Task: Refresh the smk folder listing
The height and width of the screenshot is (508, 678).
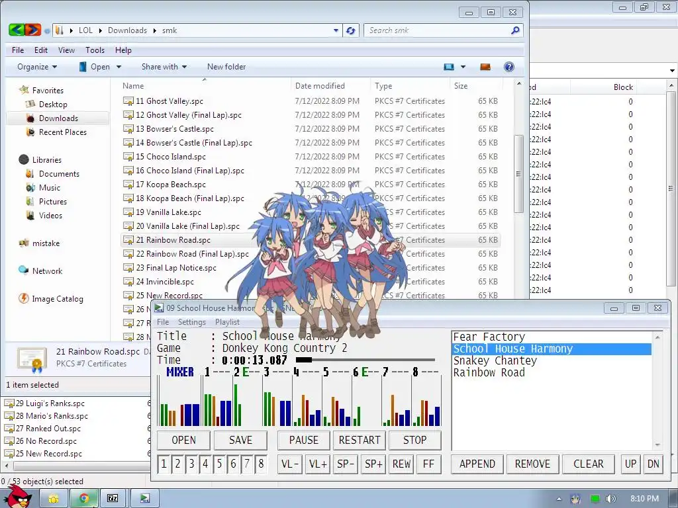Action: click(x=351, y=30)
